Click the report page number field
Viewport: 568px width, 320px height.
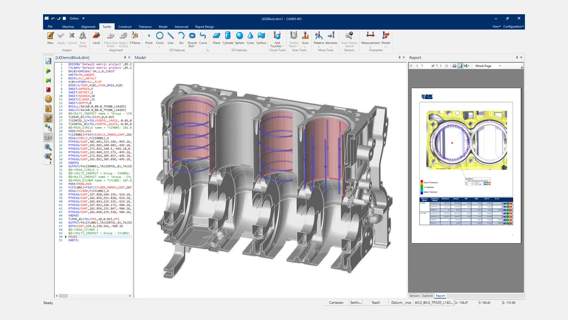click(x=425, y=66)
